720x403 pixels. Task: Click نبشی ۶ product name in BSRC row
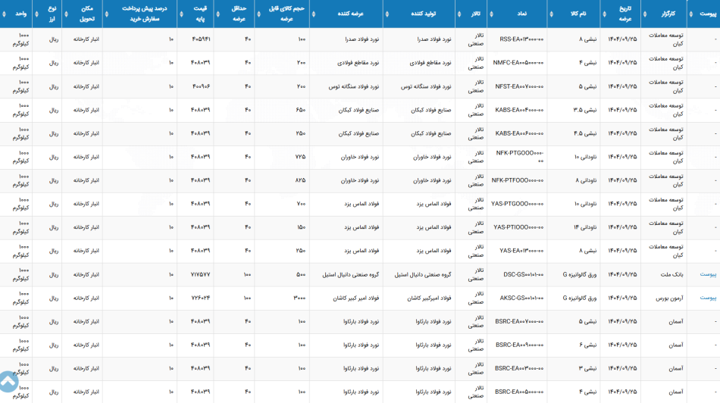pos(588,345)
